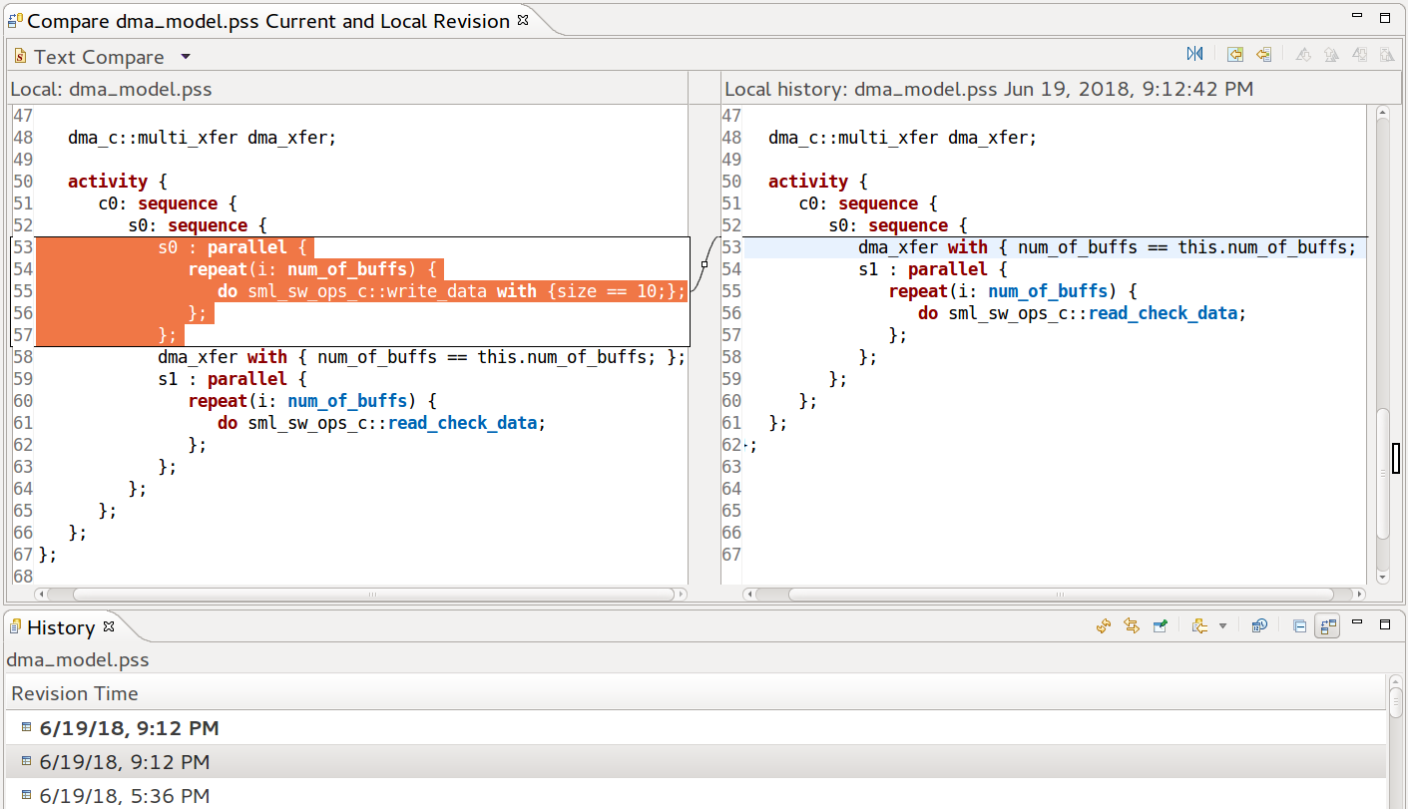The width and height of the screenshot is (1408, 809).
Task: Jump to next difference in compare toolbar
Action: (x=1302, y=55)
